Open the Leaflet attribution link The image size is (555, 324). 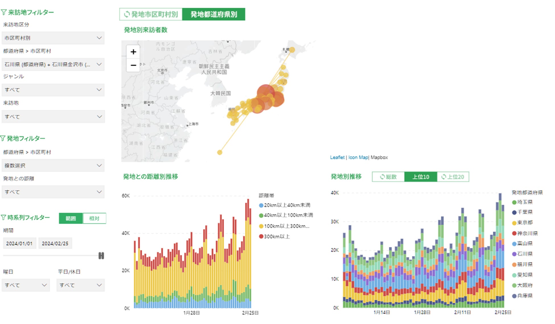pos(337,157)
